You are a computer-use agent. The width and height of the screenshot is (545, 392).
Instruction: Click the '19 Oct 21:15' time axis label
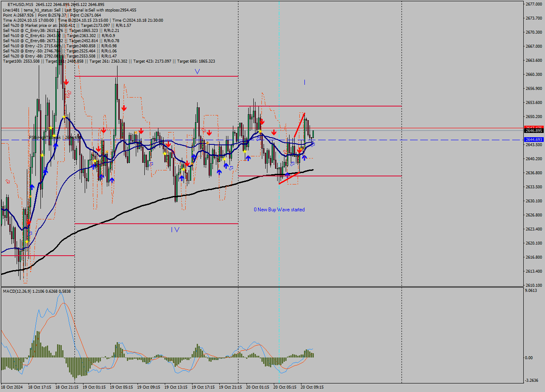coord(230,387)
